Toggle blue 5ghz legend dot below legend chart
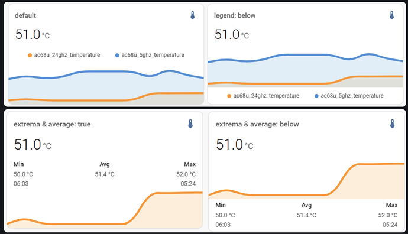This screenshot has width=408, height=234. point(316,96)
